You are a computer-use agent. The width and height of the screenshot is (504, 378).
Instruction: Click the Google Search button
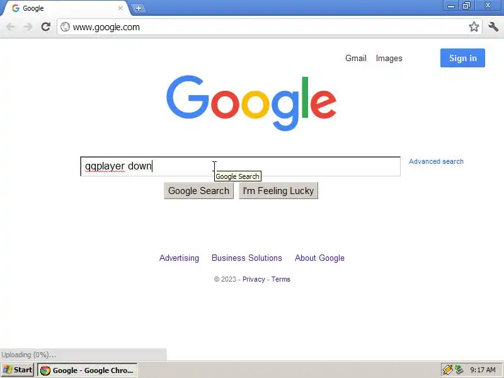click(x=198, y=191)
